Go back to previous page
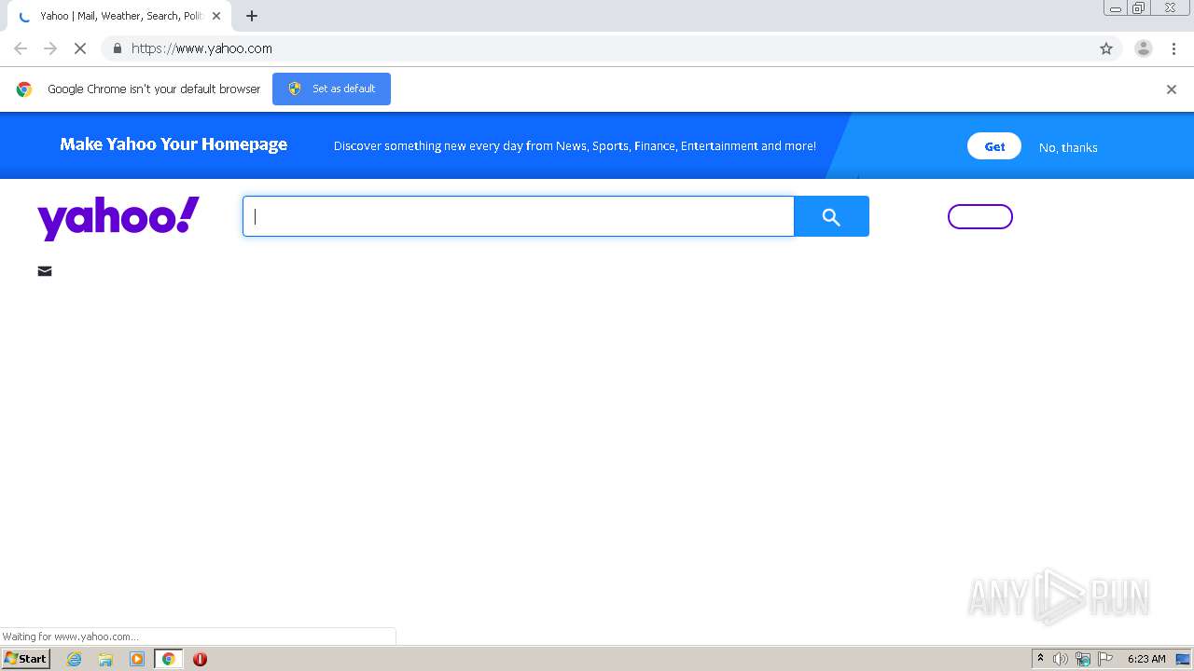The height and width of the screenshot is (671, 1194). [21, 48]
